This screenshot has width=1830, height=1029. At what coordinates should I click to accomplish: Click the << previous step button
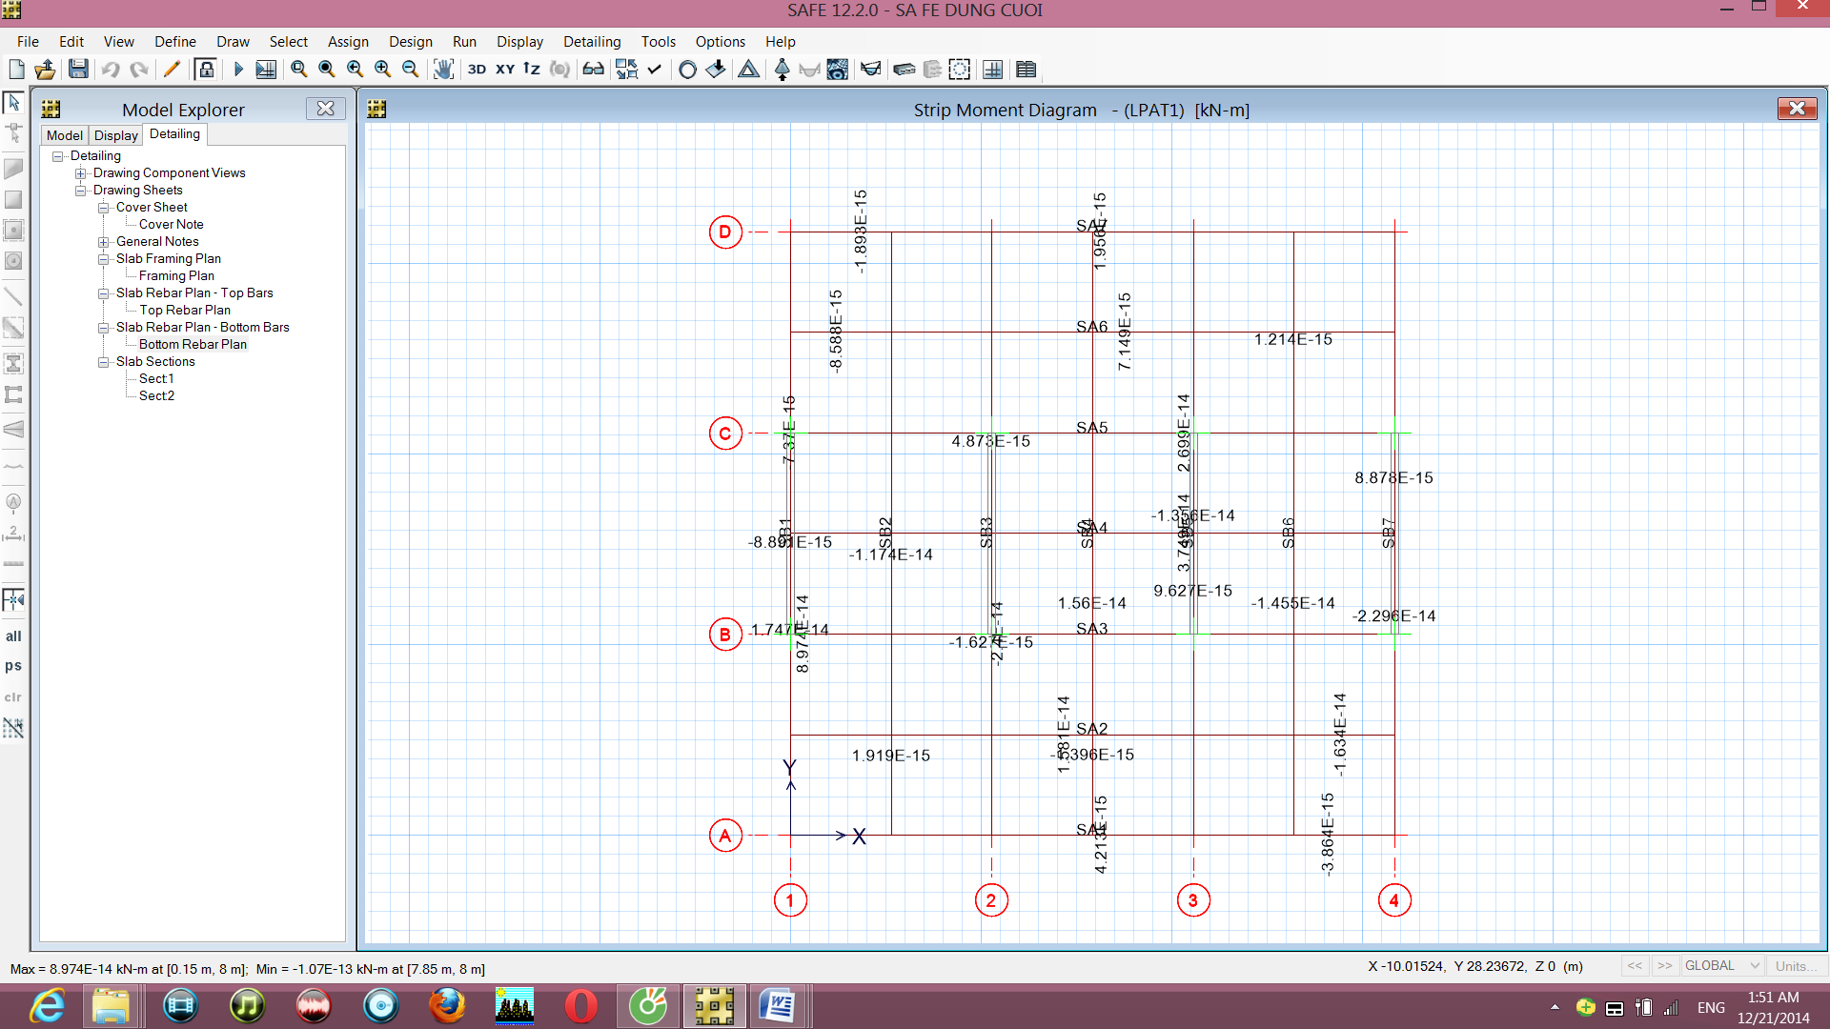[x=1635, y=966]
